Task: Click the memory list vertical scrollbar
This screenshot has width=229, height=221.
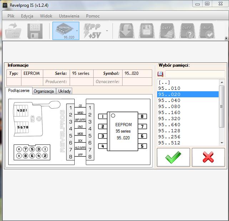Action: pos(221,107)
